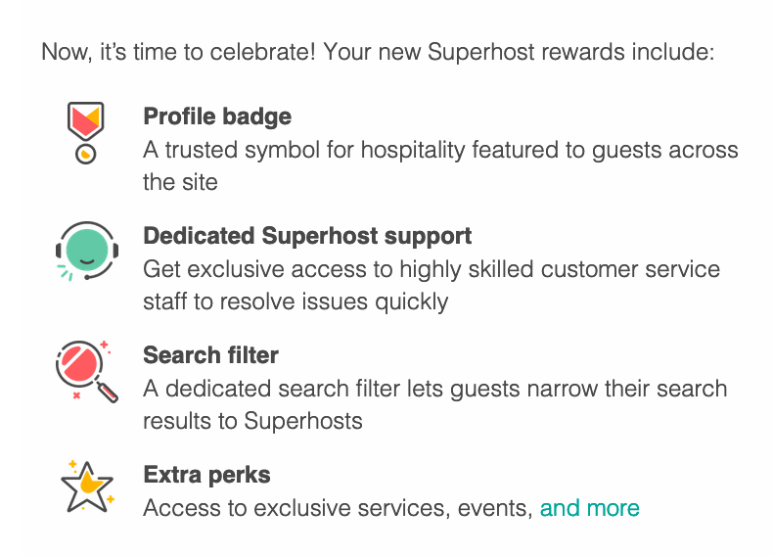Click 'staff to resolve issues quickly' text

pyautogui.click(x=296, y=301)
